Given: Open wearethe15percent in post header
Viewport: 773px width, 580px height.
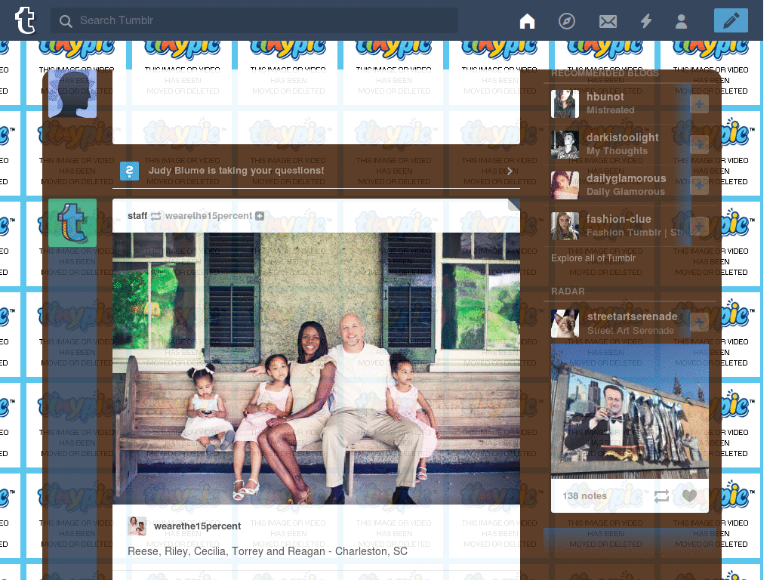Looking at the screenshot, I should coord(208,215).
